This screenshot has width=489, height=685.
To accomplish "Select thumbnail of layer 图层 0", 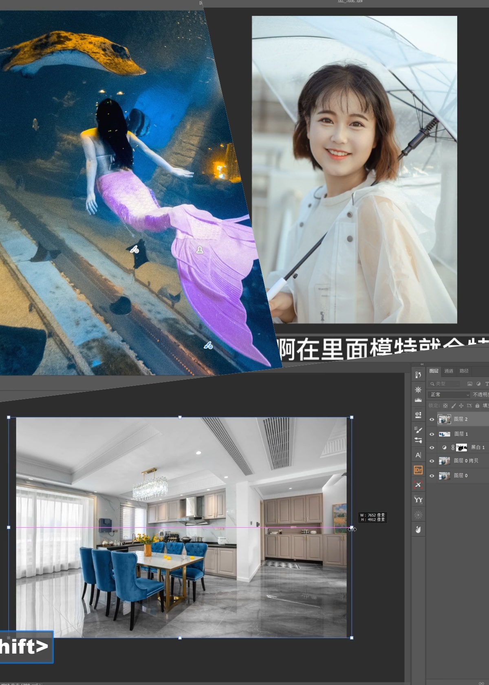I will [x=444, y=475].
